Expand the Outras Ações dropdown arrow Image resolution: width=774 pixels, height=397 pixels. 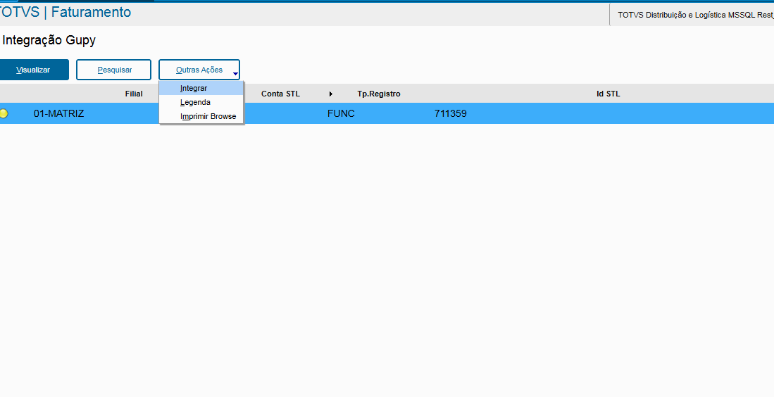click(235, 73)
